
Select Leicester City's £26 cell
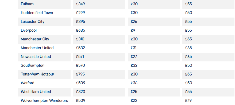tap(154, 22)
